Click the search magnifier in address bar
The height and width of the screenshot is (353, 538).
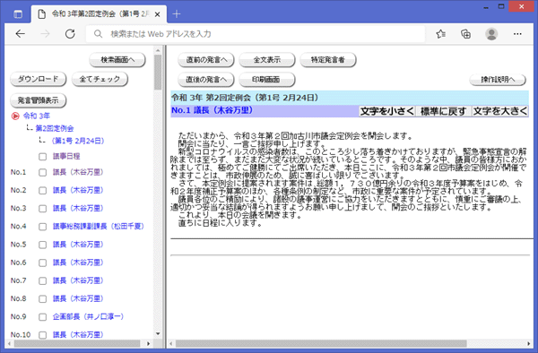point(98,34)
